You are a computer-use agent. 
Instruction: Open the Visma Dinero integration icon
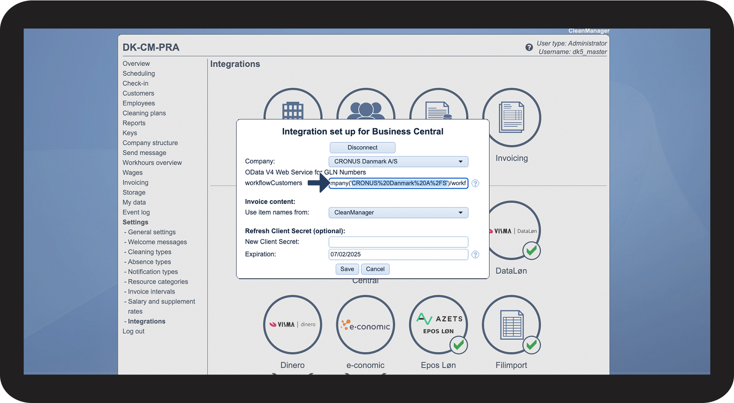pyautogui.click(x=292, y=325)
